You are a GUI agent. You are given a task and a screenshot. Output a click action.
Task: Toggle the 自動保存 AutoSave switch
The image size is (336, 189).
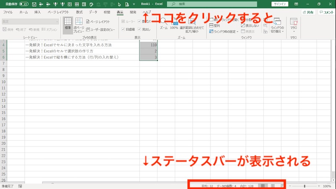tap(24, 4)
